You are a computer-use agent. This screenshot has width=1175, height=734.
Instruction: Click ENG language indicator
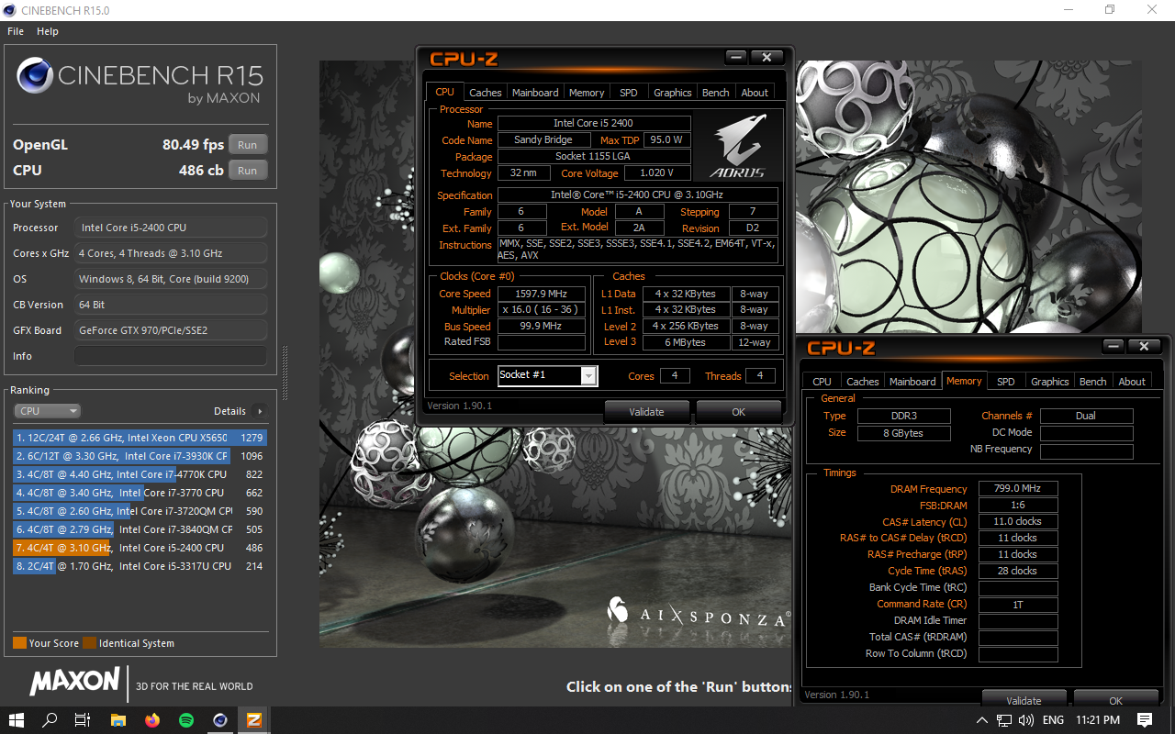1054,720
